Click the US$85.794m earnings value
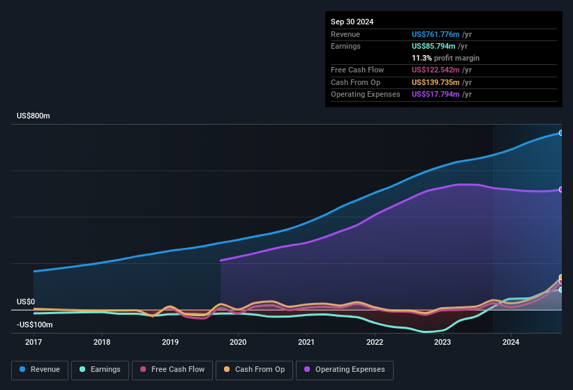Screen dimensions: 573x390 tap(433, 46)
